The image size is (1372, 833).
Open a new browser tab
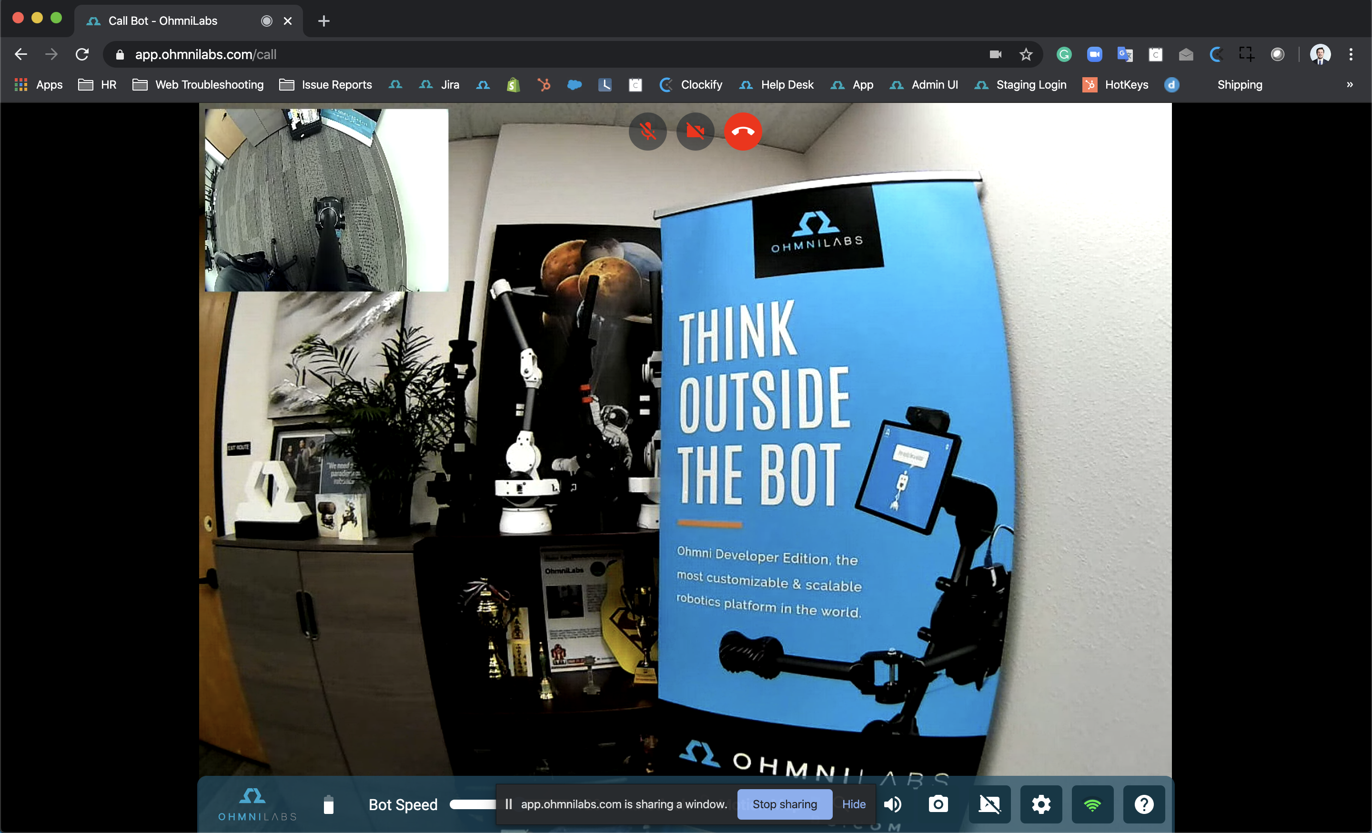323,21
